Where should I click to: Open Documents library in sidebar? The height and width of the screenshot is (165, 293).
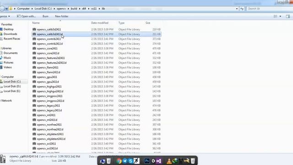[x=11, y=53]
